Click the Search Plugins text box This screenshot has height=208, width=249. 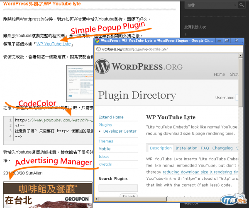click(x=118, y=188)
